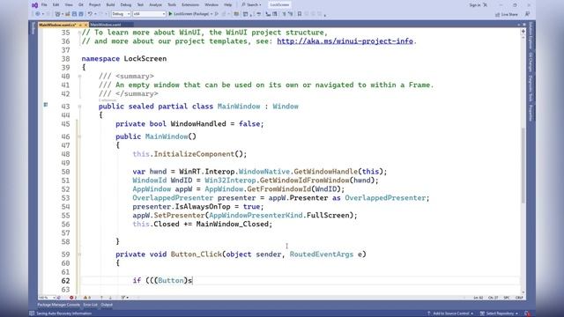Open the Extensions menu
Viewport: 564px width, 317px height.
click(x=190, y=5)
